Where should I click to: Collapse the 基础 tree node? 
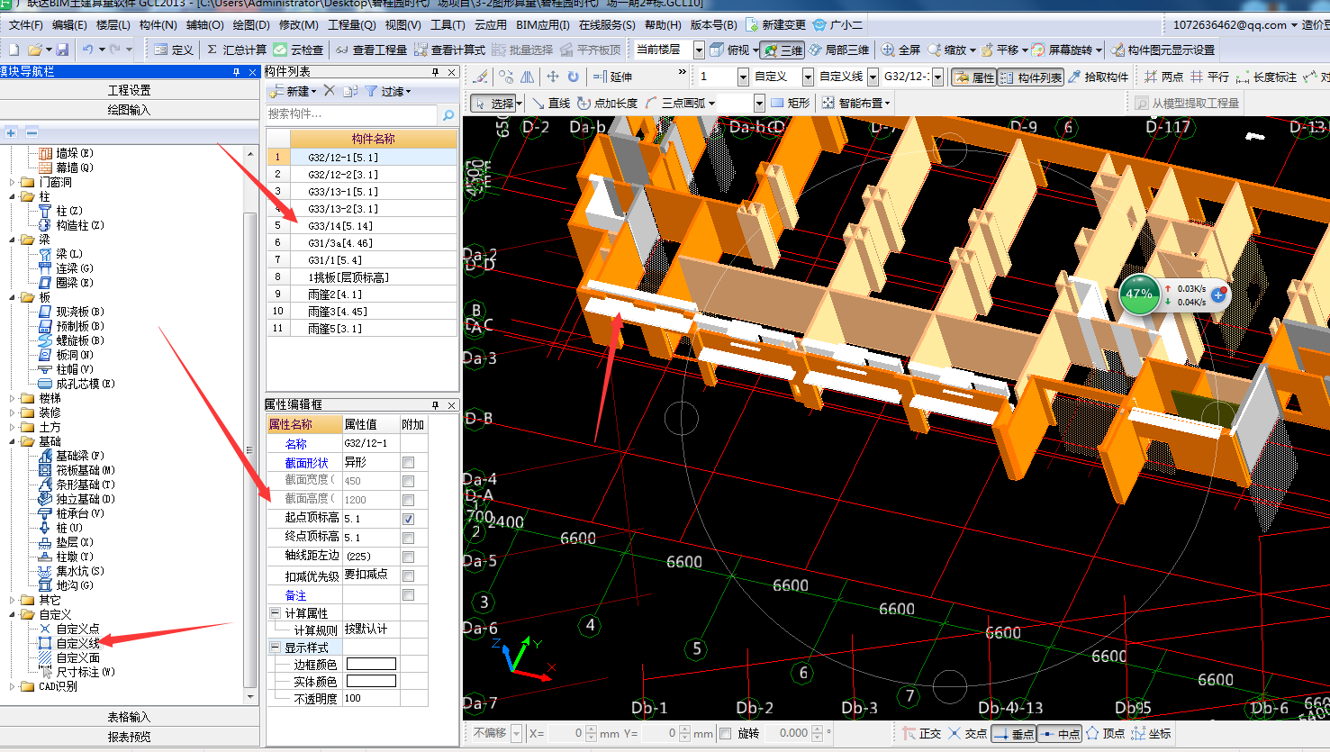click(x=13, y=441)
